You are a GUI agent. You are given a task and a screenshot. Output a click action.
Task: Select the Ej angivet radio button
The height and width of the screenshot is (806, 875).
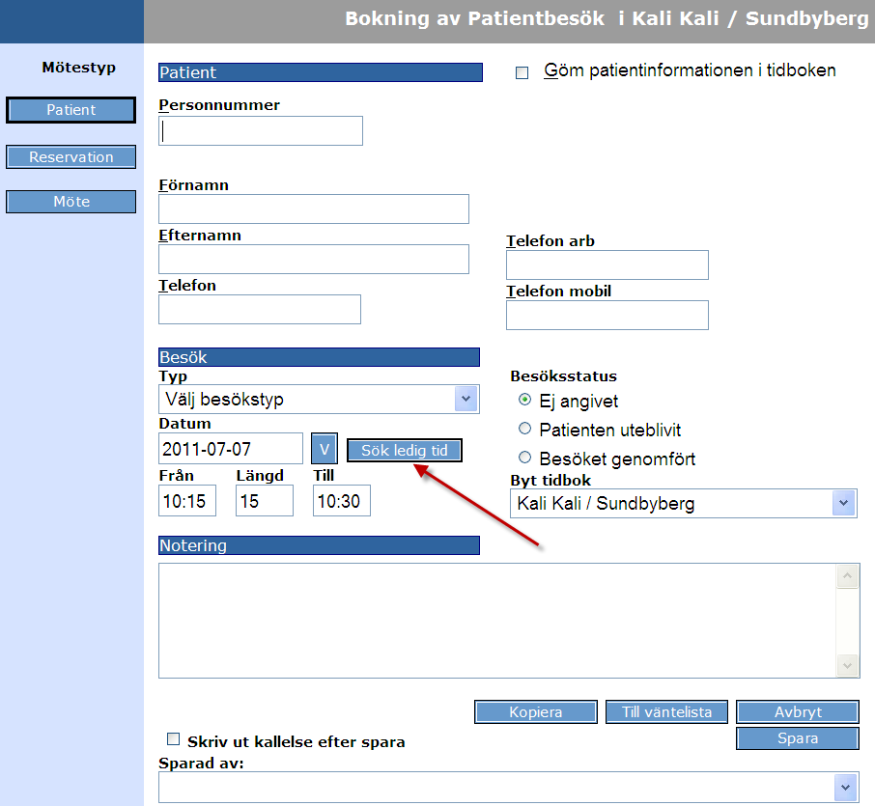click(x=524, y=400)
